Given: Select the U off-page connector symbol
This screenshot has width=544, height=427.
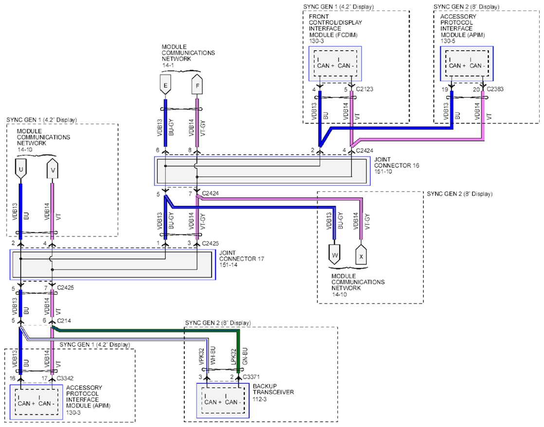Looking at the screenshot, I should click(x=21, y=169).
